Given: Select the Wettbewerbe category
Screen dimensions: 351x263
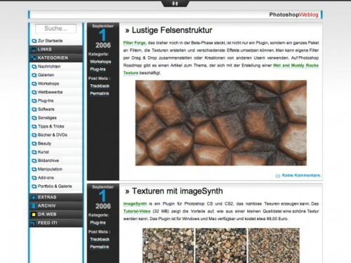Looking at the screenshot, I should pos(50,92).
